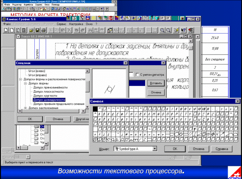Click the document scroll-up arrow

191,41
